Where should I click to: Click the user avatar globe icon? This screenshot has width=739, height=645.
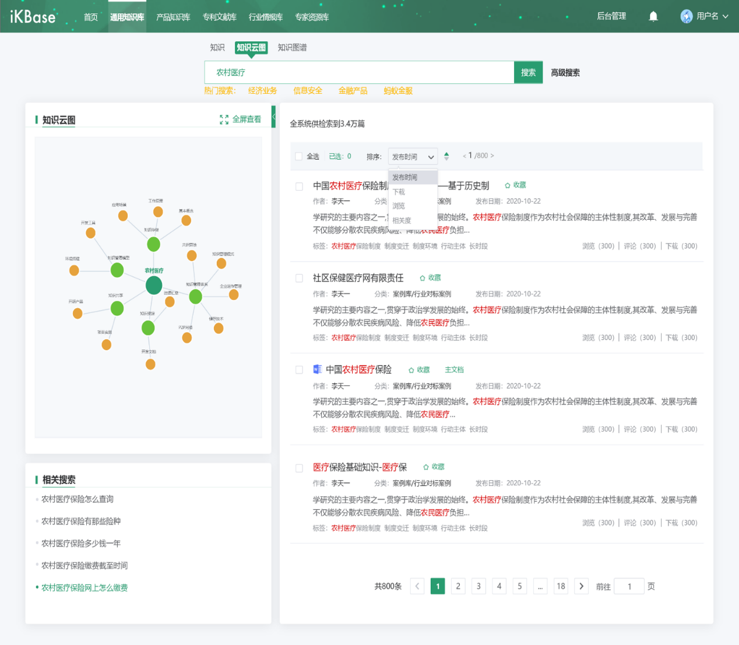click(x=687, y=16)
